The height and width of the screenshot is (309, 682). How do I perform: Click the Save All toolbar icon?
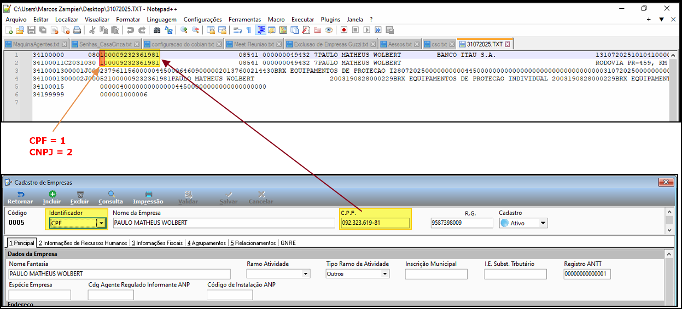[42, 30]
